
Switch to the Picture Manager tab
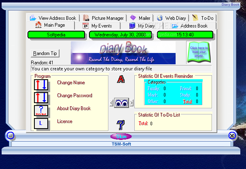[103, 18]
